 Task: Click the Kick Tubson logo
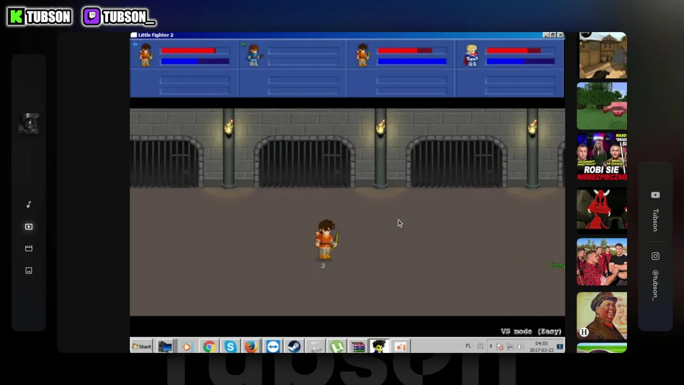(40, 17)
